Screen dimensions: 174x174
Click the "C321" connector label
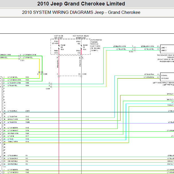coord(22,60)
